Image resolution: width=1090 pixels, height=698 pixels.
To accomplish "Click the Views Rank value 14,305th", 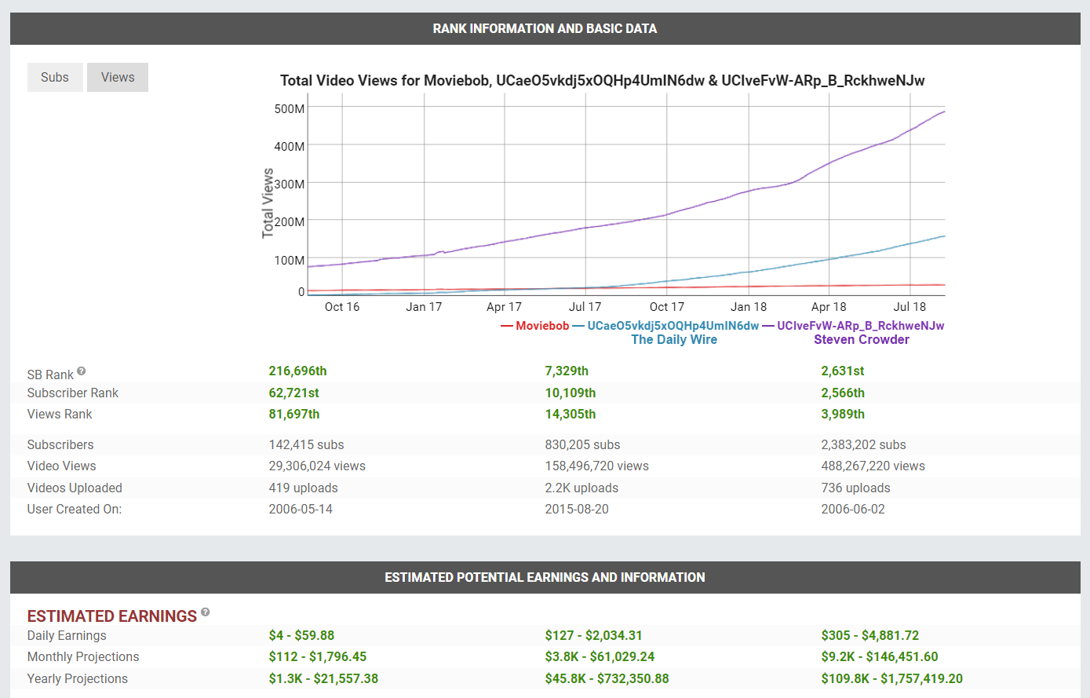I will click(571, 414).
